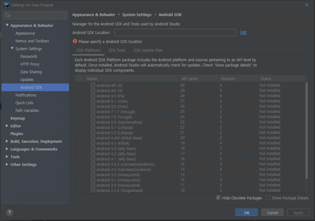Collapse the Appearance & Behavior tree node
Screen dimensions: 315x221
tap(7, 25)
